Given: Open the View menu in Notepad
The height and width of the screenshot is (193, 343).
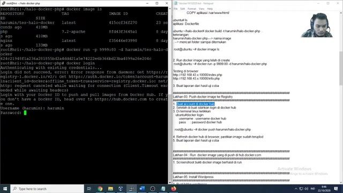Looking at the screenshot, I should 202,9.
